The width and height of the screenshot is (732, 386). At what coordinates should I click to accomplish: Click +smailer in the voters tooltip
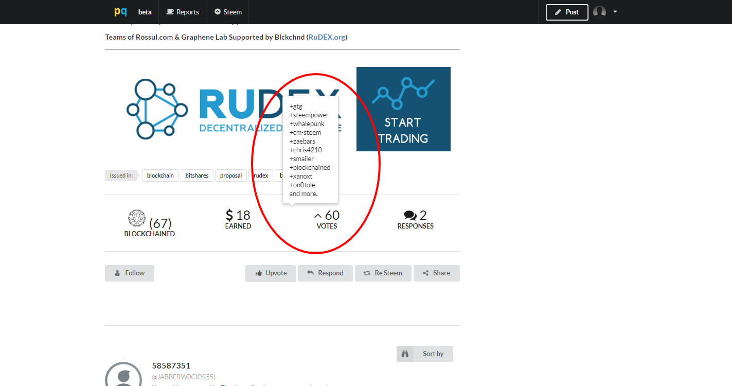(301, 159)
